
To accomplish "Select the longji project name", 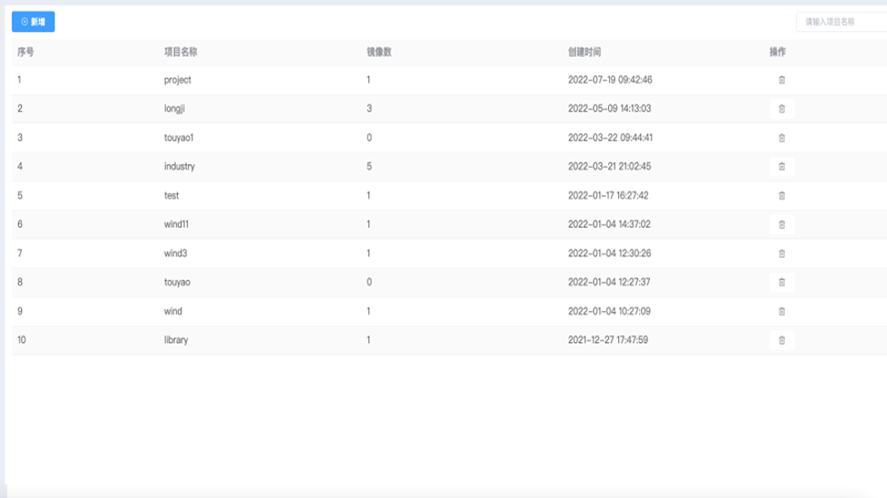I will tap(176, 109).
